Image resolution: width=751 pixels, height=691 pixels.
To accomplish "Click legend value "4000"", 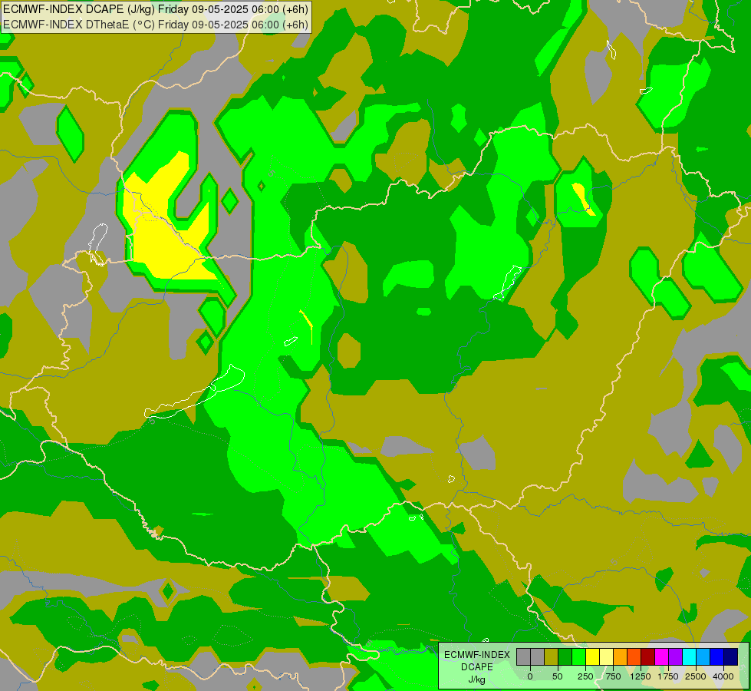I will (723, 676).
